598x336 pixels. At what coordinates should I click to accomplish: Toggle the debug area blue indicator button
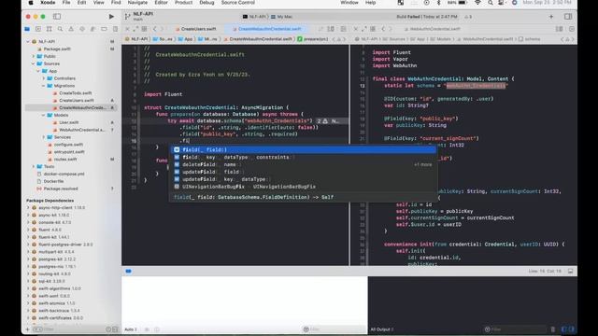[x=129, y=272]
